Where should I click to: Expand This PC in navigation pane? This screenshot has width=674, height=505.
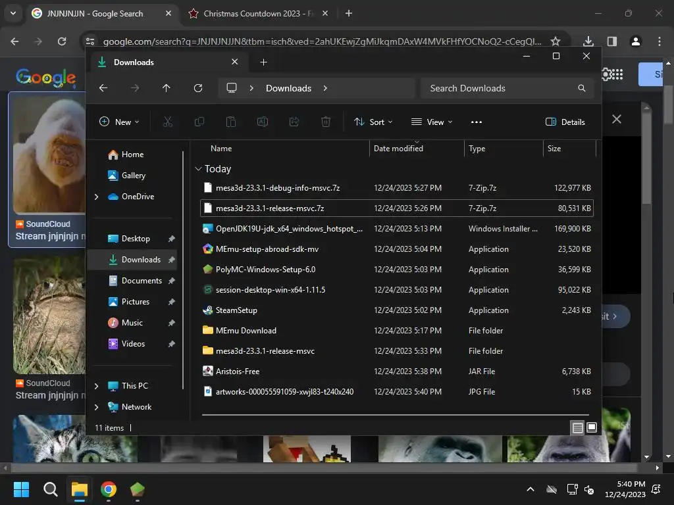(96, 386)
